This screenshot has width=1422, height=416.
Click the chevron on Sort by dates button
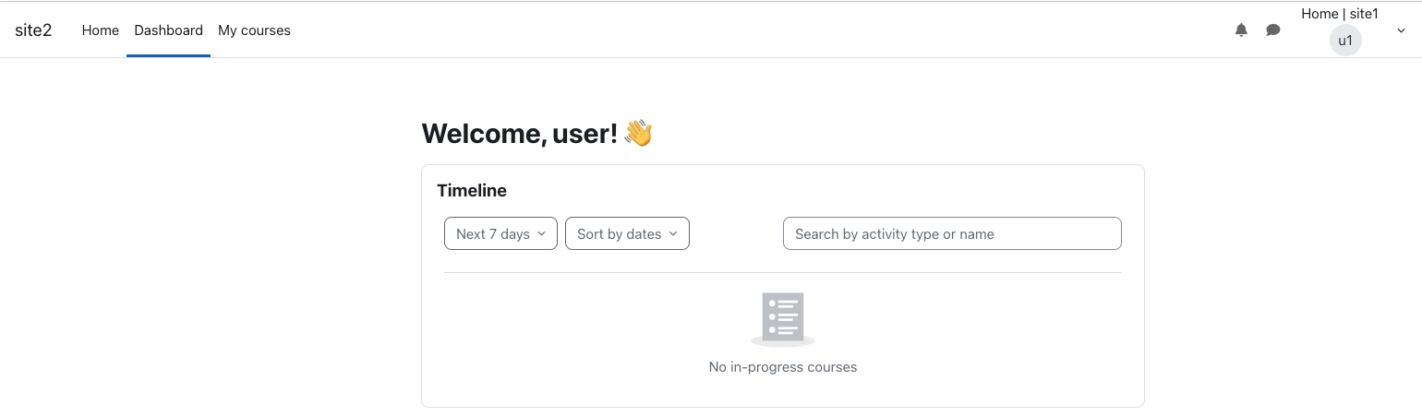pos(673,233)
